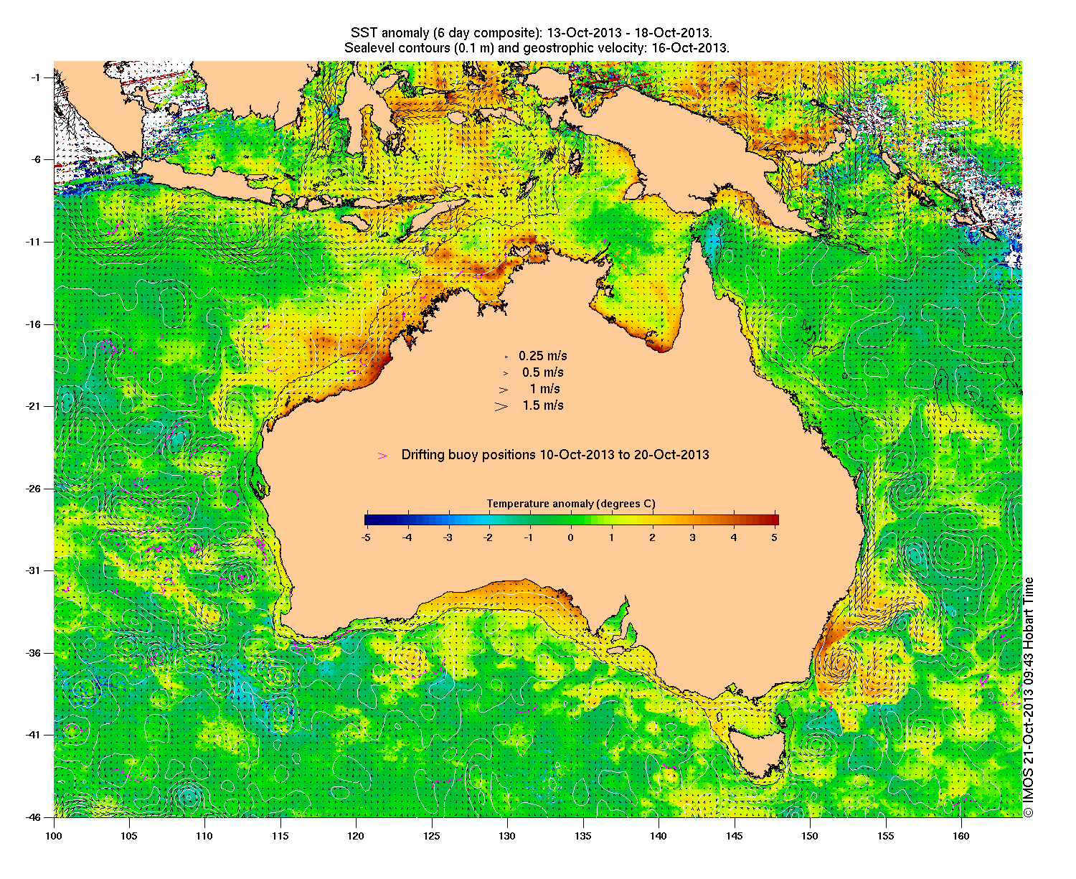The width and height of the screenshot is (1076, 879).
Task: Click the longitude axis label 120
Action: [356, 836]
